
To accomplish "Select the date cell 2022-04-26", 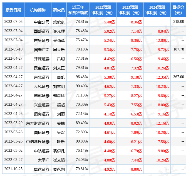I will click(13, 114).
